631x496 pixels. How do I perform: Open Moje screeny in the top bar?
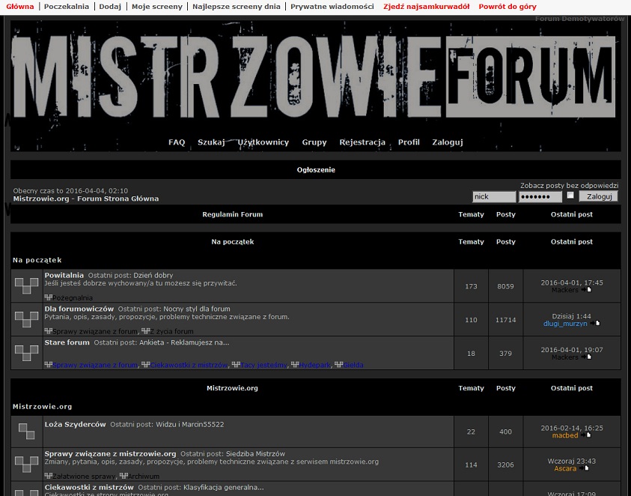[157, 7]
